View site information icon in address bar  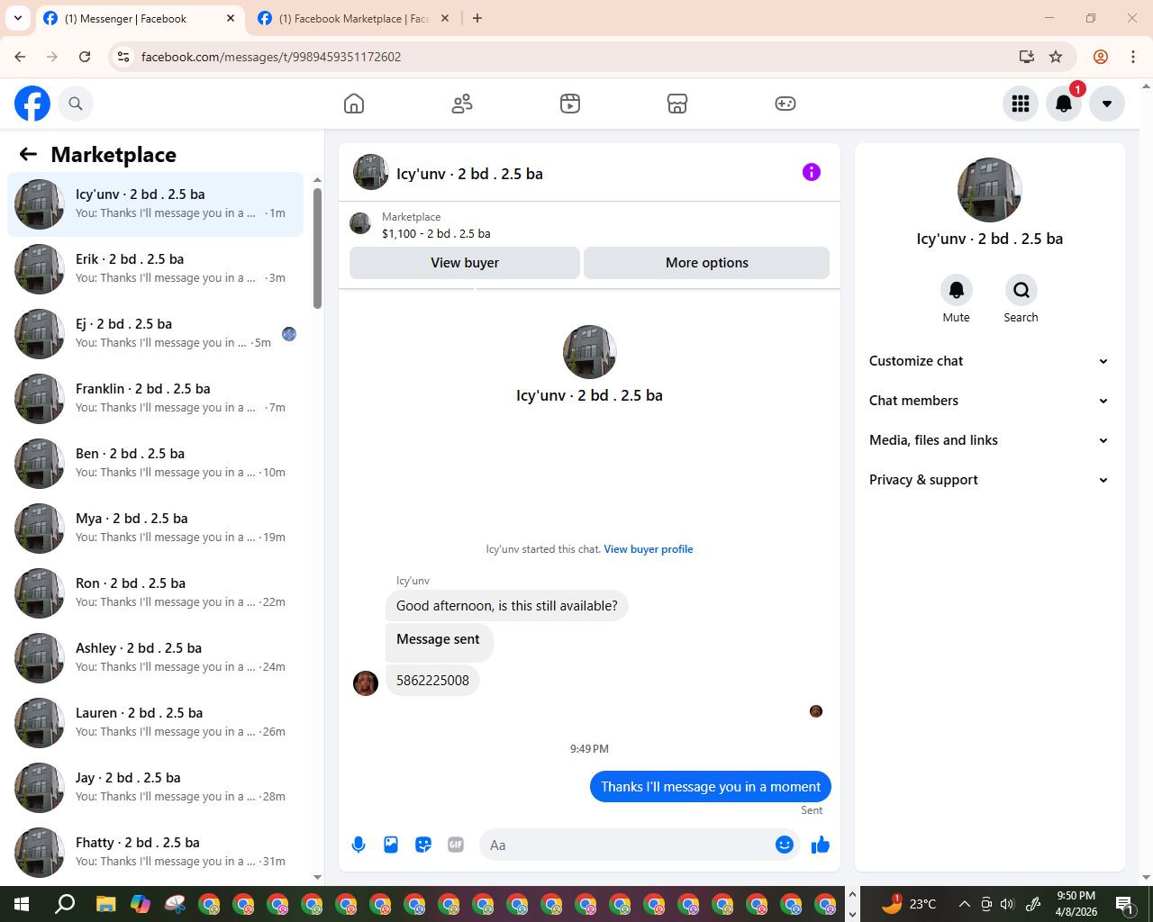(x=124, y=57)
